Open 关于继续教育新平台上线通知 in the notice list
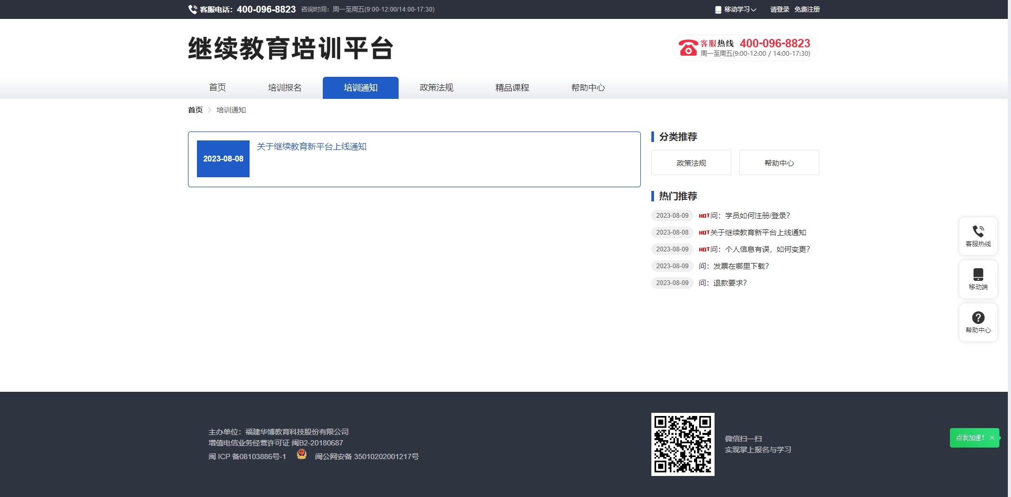Viewport: 1011px width, 497px height. [x=312, y=147]
